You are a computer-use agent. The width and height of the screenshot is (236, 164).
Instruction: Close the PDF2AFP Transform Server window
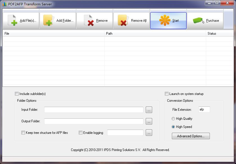click(228, 3)
